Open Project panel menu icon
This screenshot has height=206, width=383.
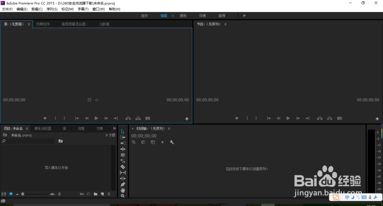[27, 128]
